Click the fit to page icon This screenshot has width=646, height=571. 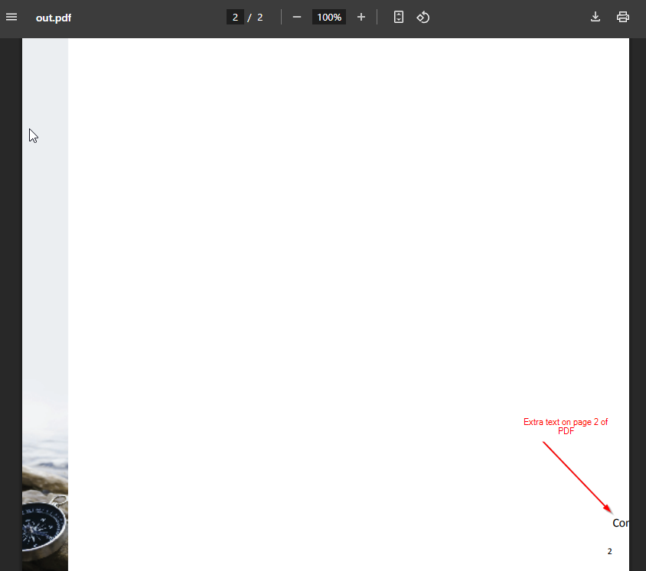pos(399,17)
